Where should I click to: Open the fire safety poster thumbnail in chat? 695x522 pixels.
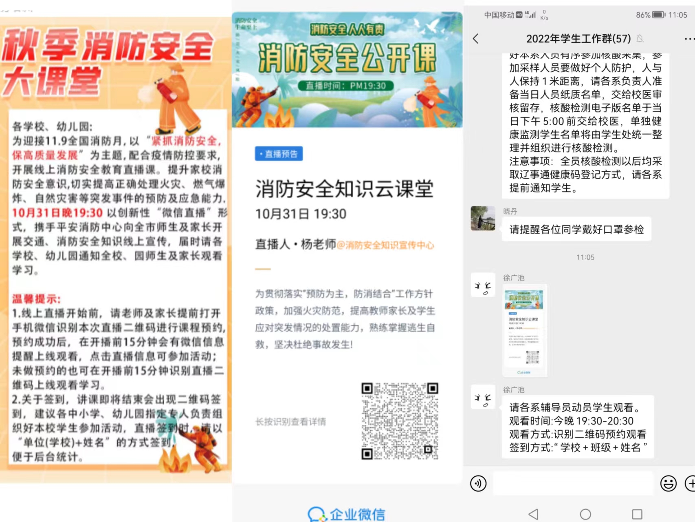(524, 330)
